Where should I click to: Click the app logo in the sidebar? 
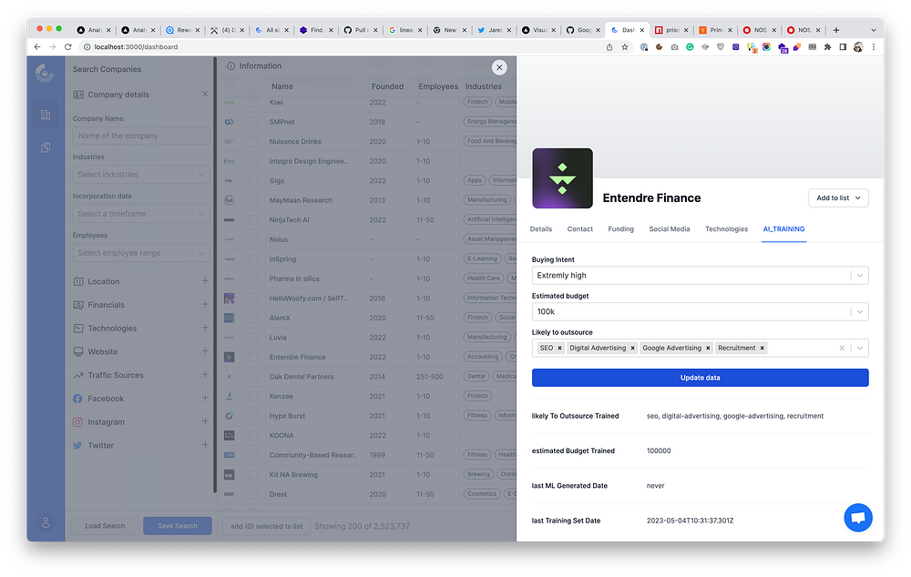45,73
